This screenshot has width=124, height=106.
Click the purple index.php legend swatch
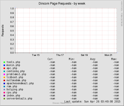[4, 96]
